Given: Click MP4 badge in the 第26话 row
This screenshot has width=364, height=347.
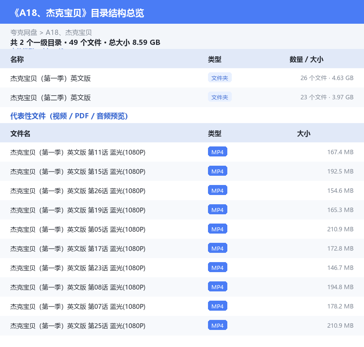Looking at the screenshot, I should 218,190.
